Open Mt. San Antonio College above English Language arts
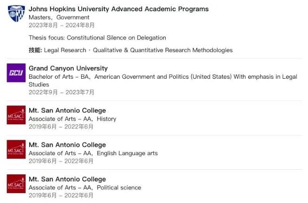 67,145
